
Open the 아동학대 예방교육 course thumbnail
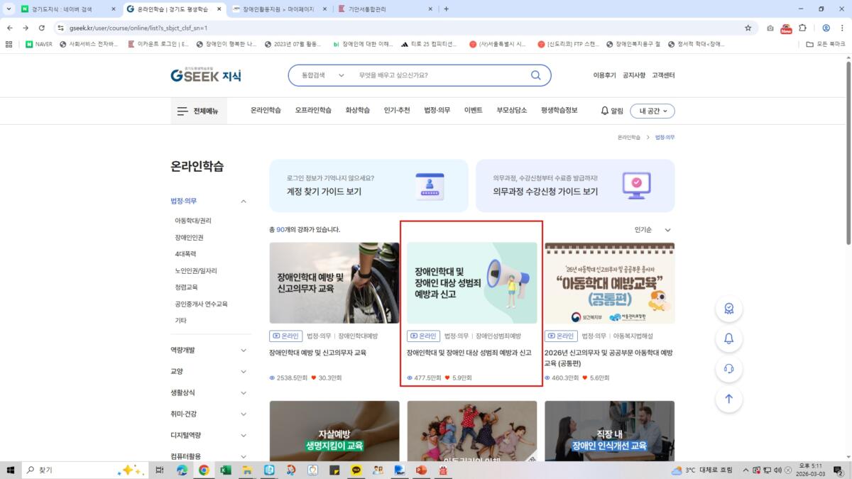click(x=609, y=283)
